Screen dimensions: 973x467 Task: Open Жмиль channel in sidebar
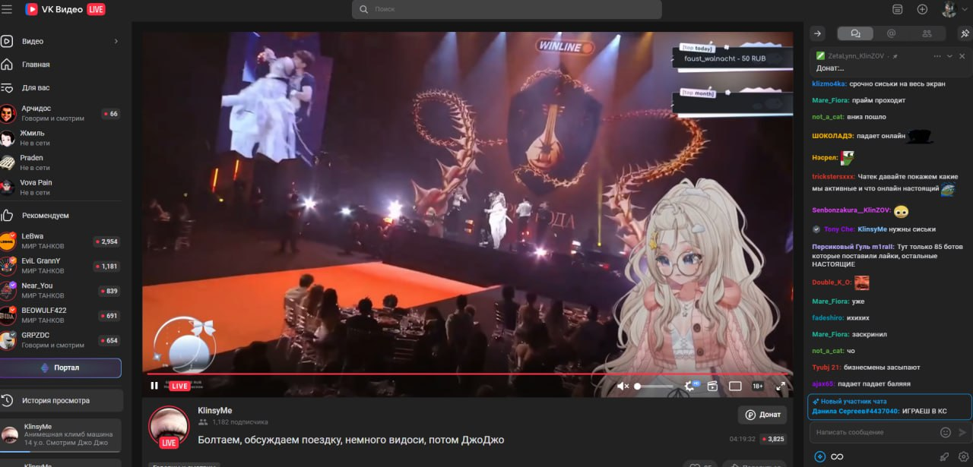coord(61,138)
